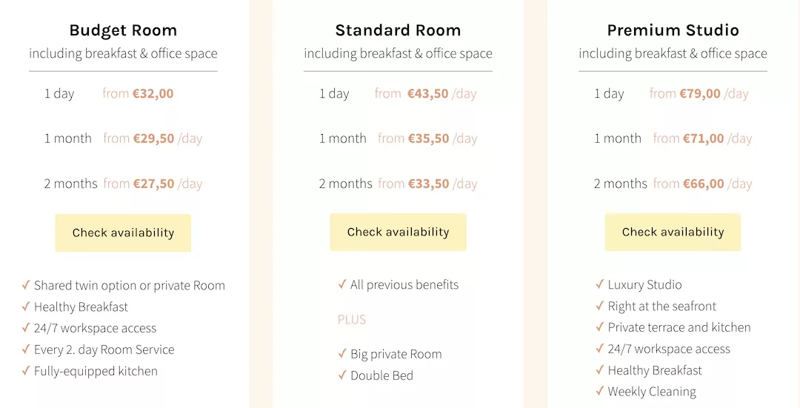Click the €32,00 Budget 1 day price
This screenshot has width=800, height=408.
point(153,93)
